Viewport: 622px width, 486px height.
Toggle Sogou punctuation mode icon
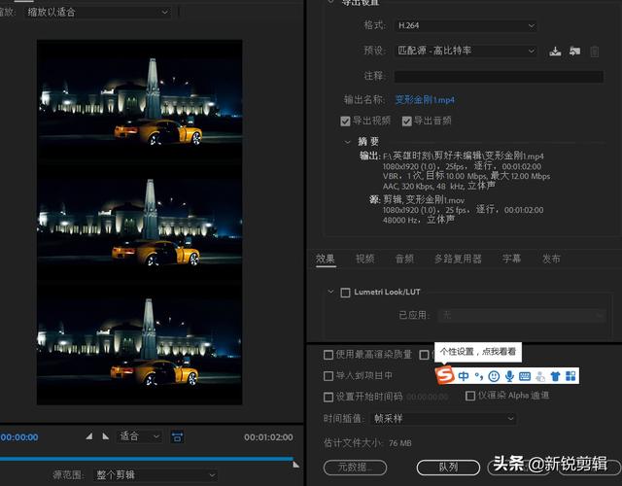tap(479, 376)
